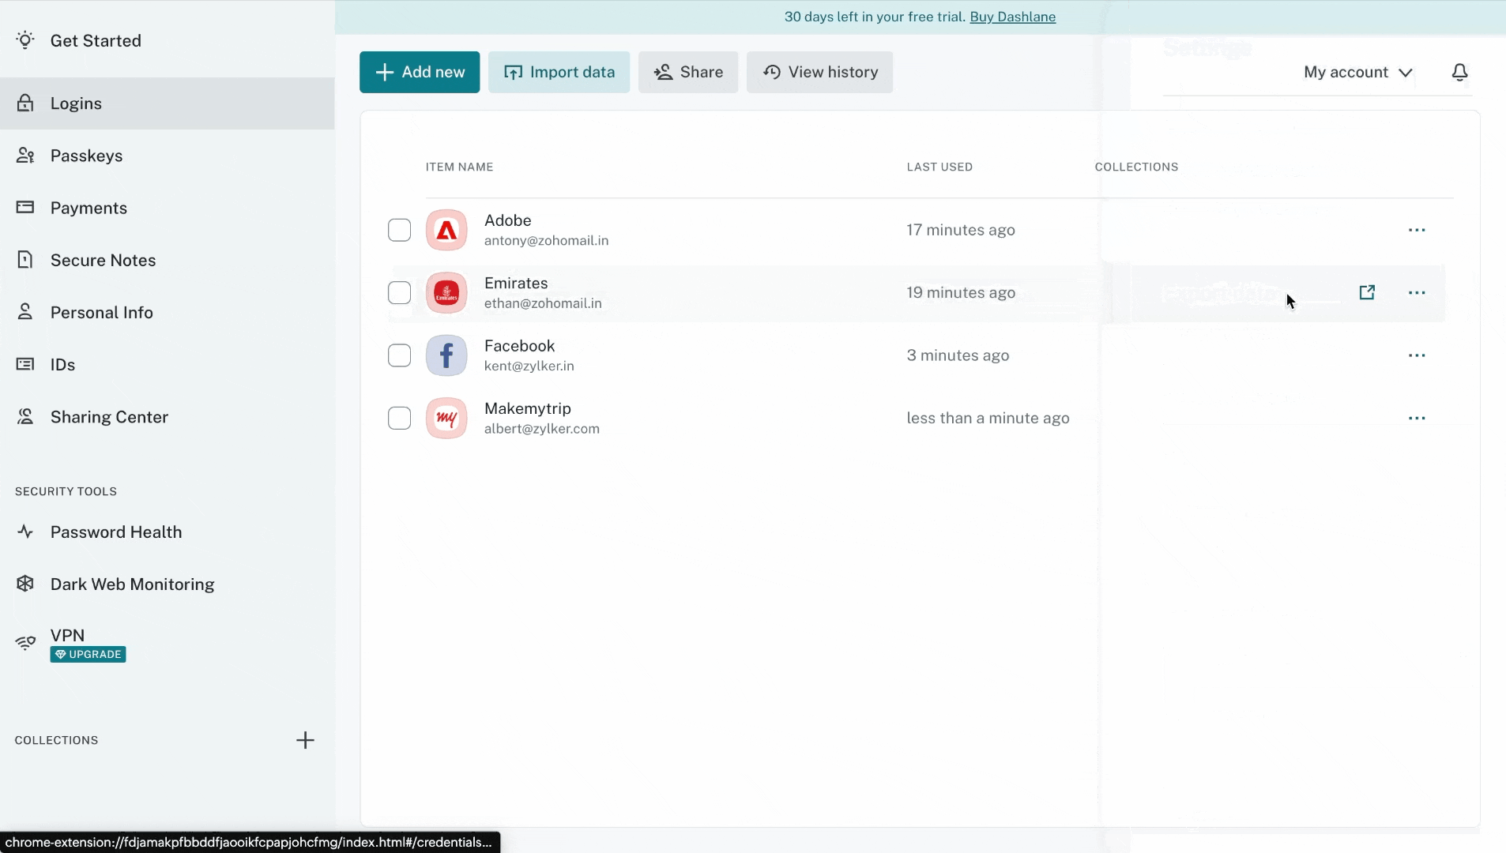Click the Secure Notes document icon
Screen dimensions: 1506x853
(25, 260)
